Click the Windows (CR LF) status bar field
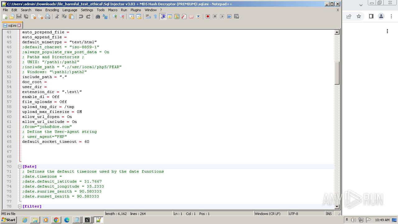398x224 pixels. (x=271, y=214)
